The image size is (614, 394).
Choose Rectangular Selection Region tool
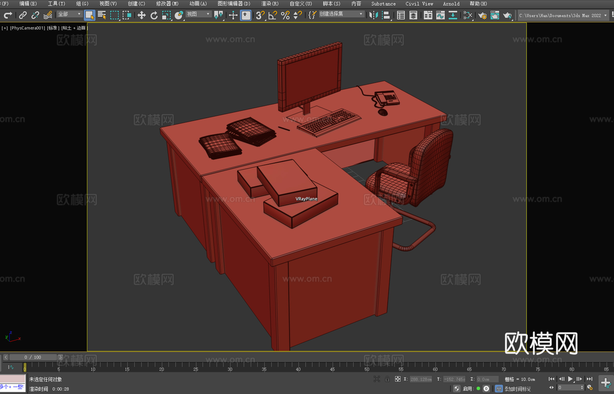[114, 15]
